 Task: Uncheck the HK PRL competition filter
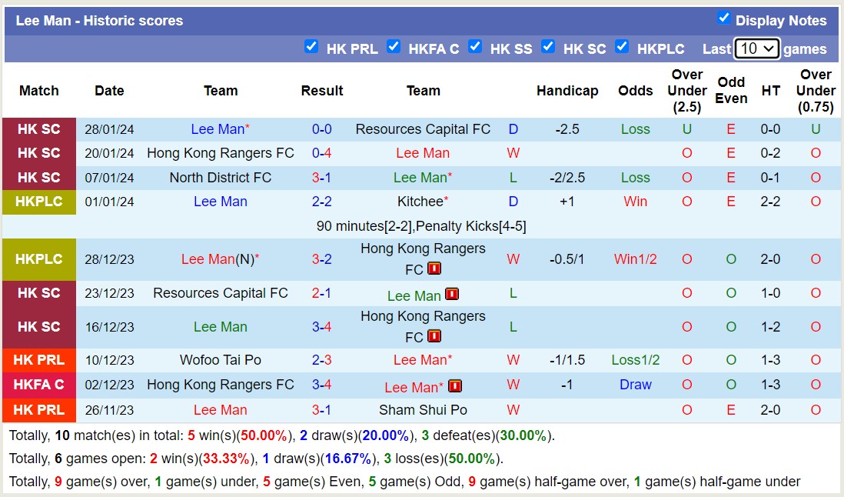pos(312,46)
